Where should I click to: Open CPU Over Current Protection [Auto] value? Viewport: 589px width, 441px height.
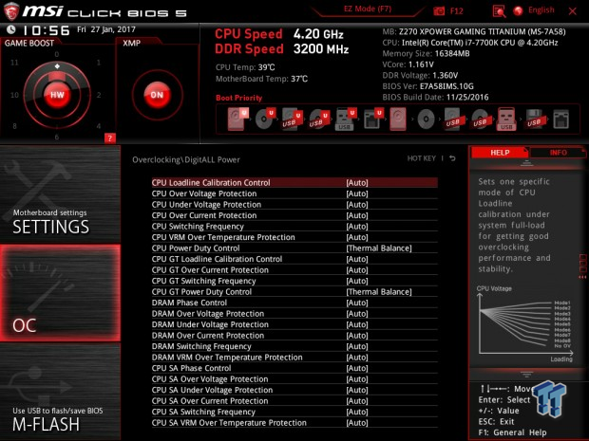[357, 215]
